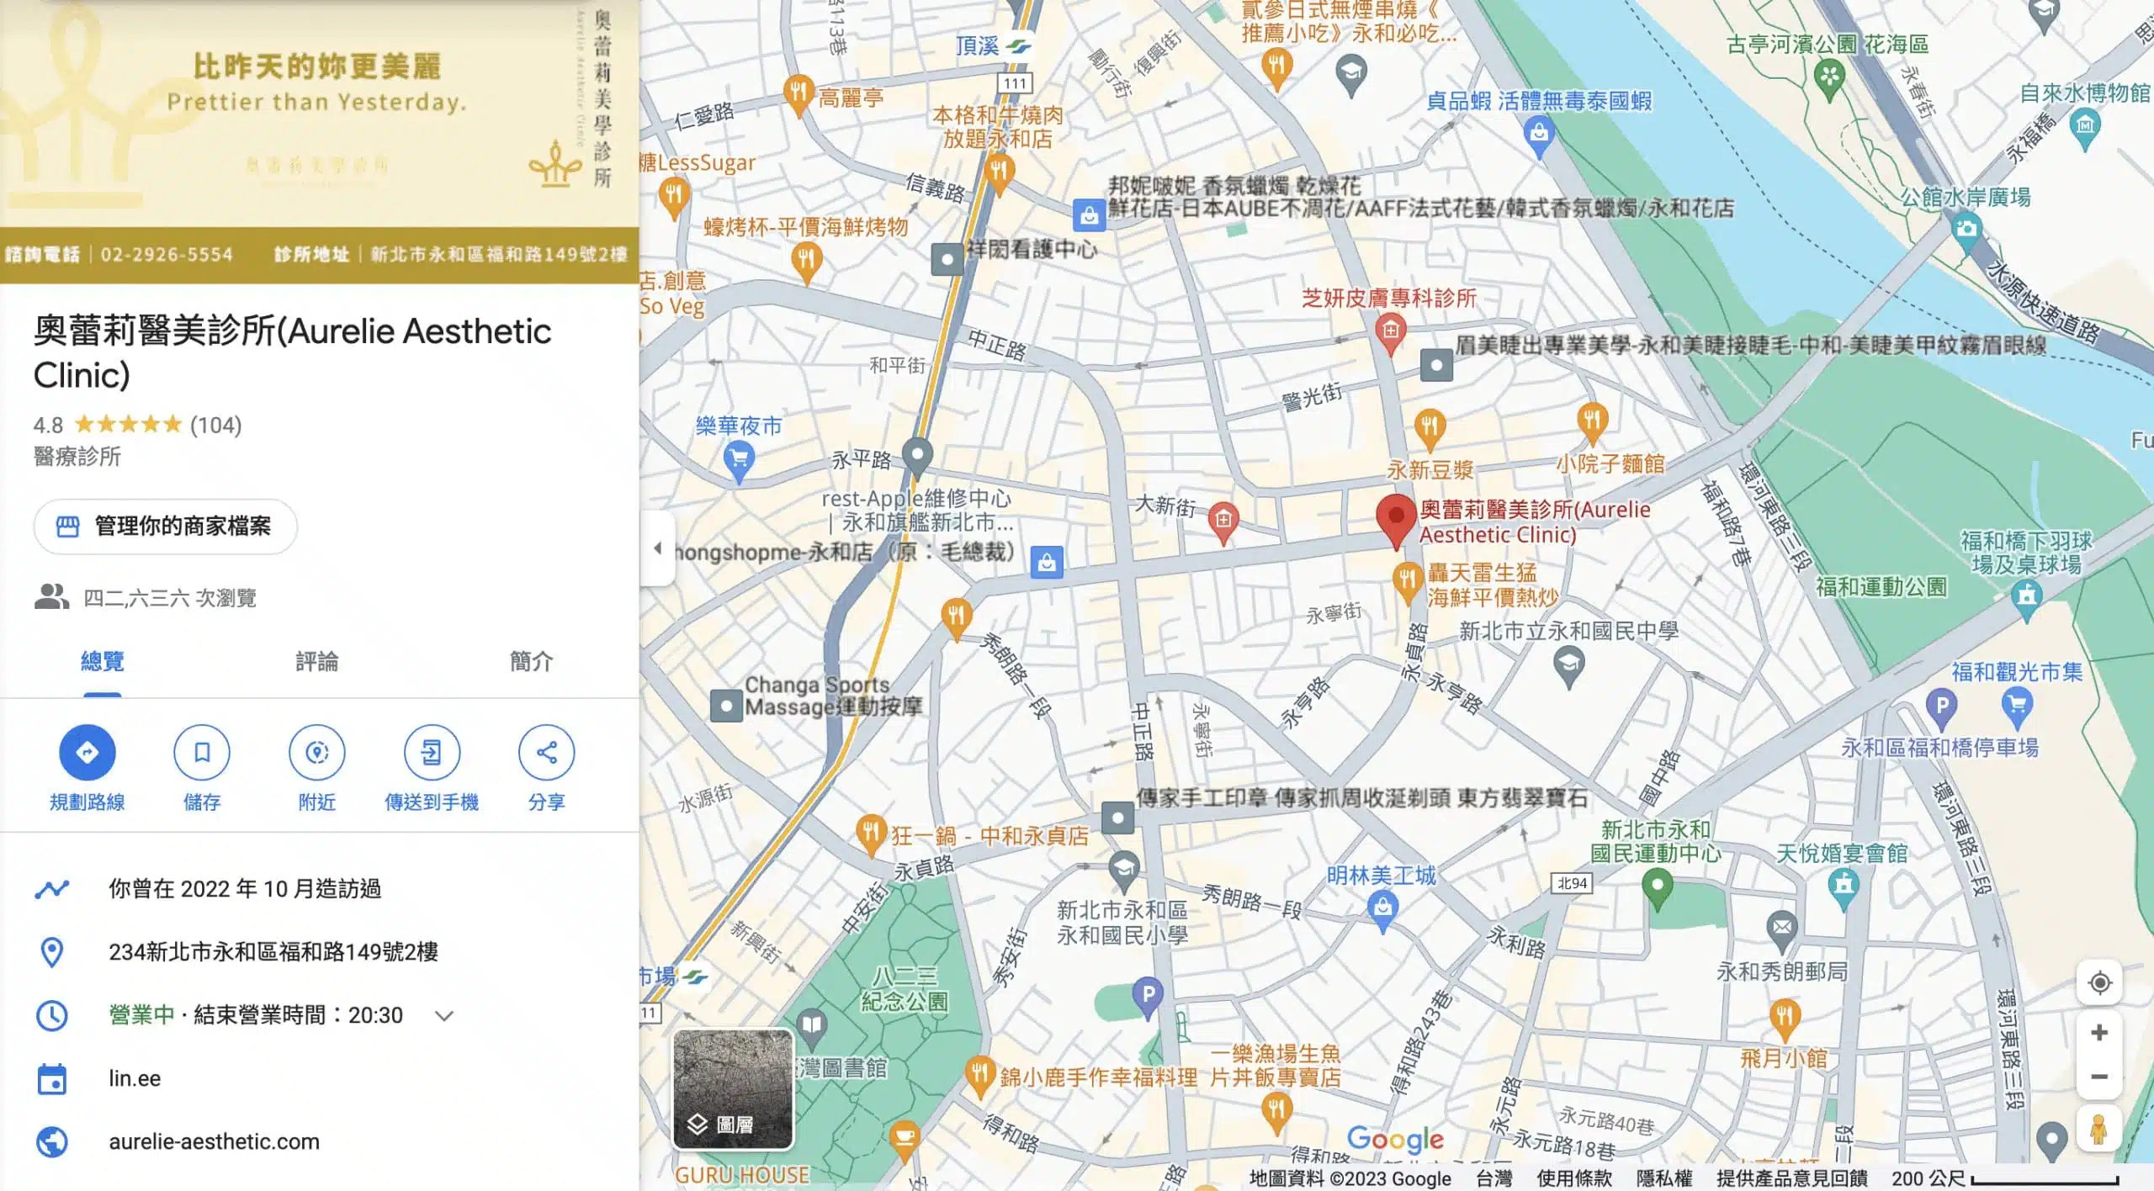This screenshot has height=1191, width=2154.
Task: Open the aurelie-aesthetic.com website link
Action: pyautogui.click(x=214, y=1141)
